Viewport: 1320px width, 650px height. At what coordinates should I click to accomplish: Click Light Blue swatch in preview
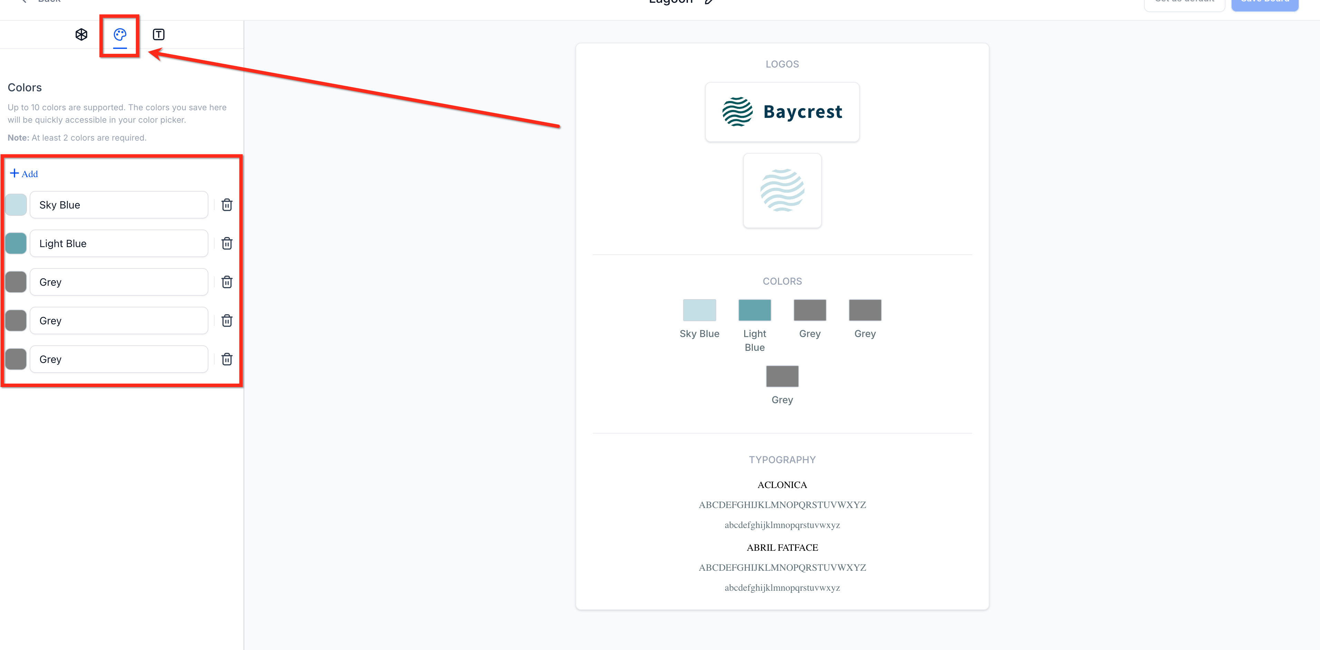(x=754, y=310)
